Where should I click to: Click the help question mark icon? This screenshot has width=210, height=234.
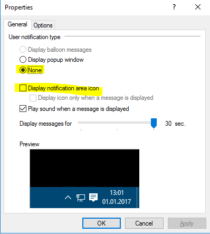point(174,7)
